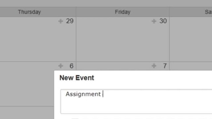The width and height of the screenshot is (212, 119).
Task: Click the plus icon next to date 6
Action: 60,66
